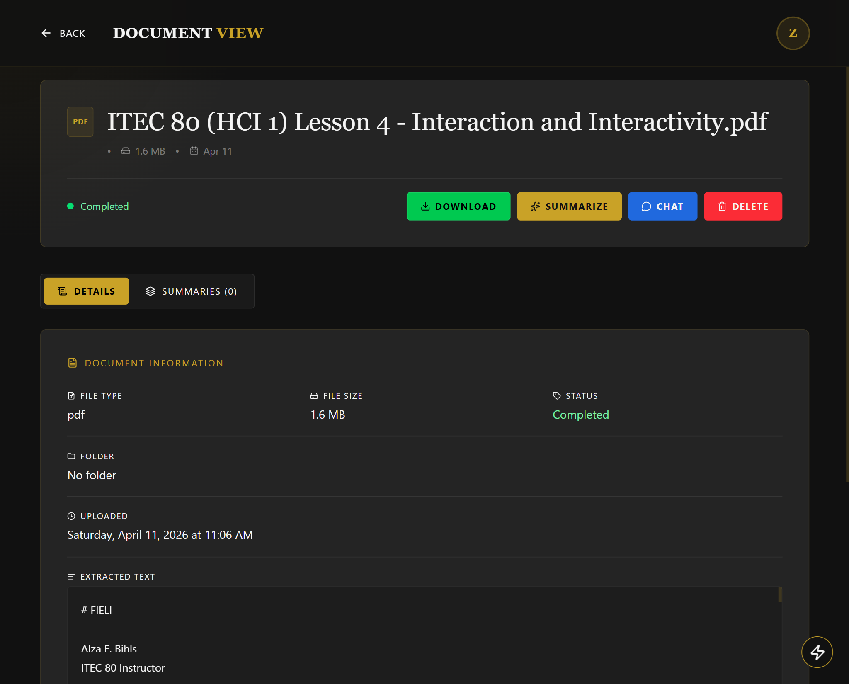Click the Download button
Image resolution: width=849 pixels, height=684 pixels.
pyautogui.click(x=458, y=206)
